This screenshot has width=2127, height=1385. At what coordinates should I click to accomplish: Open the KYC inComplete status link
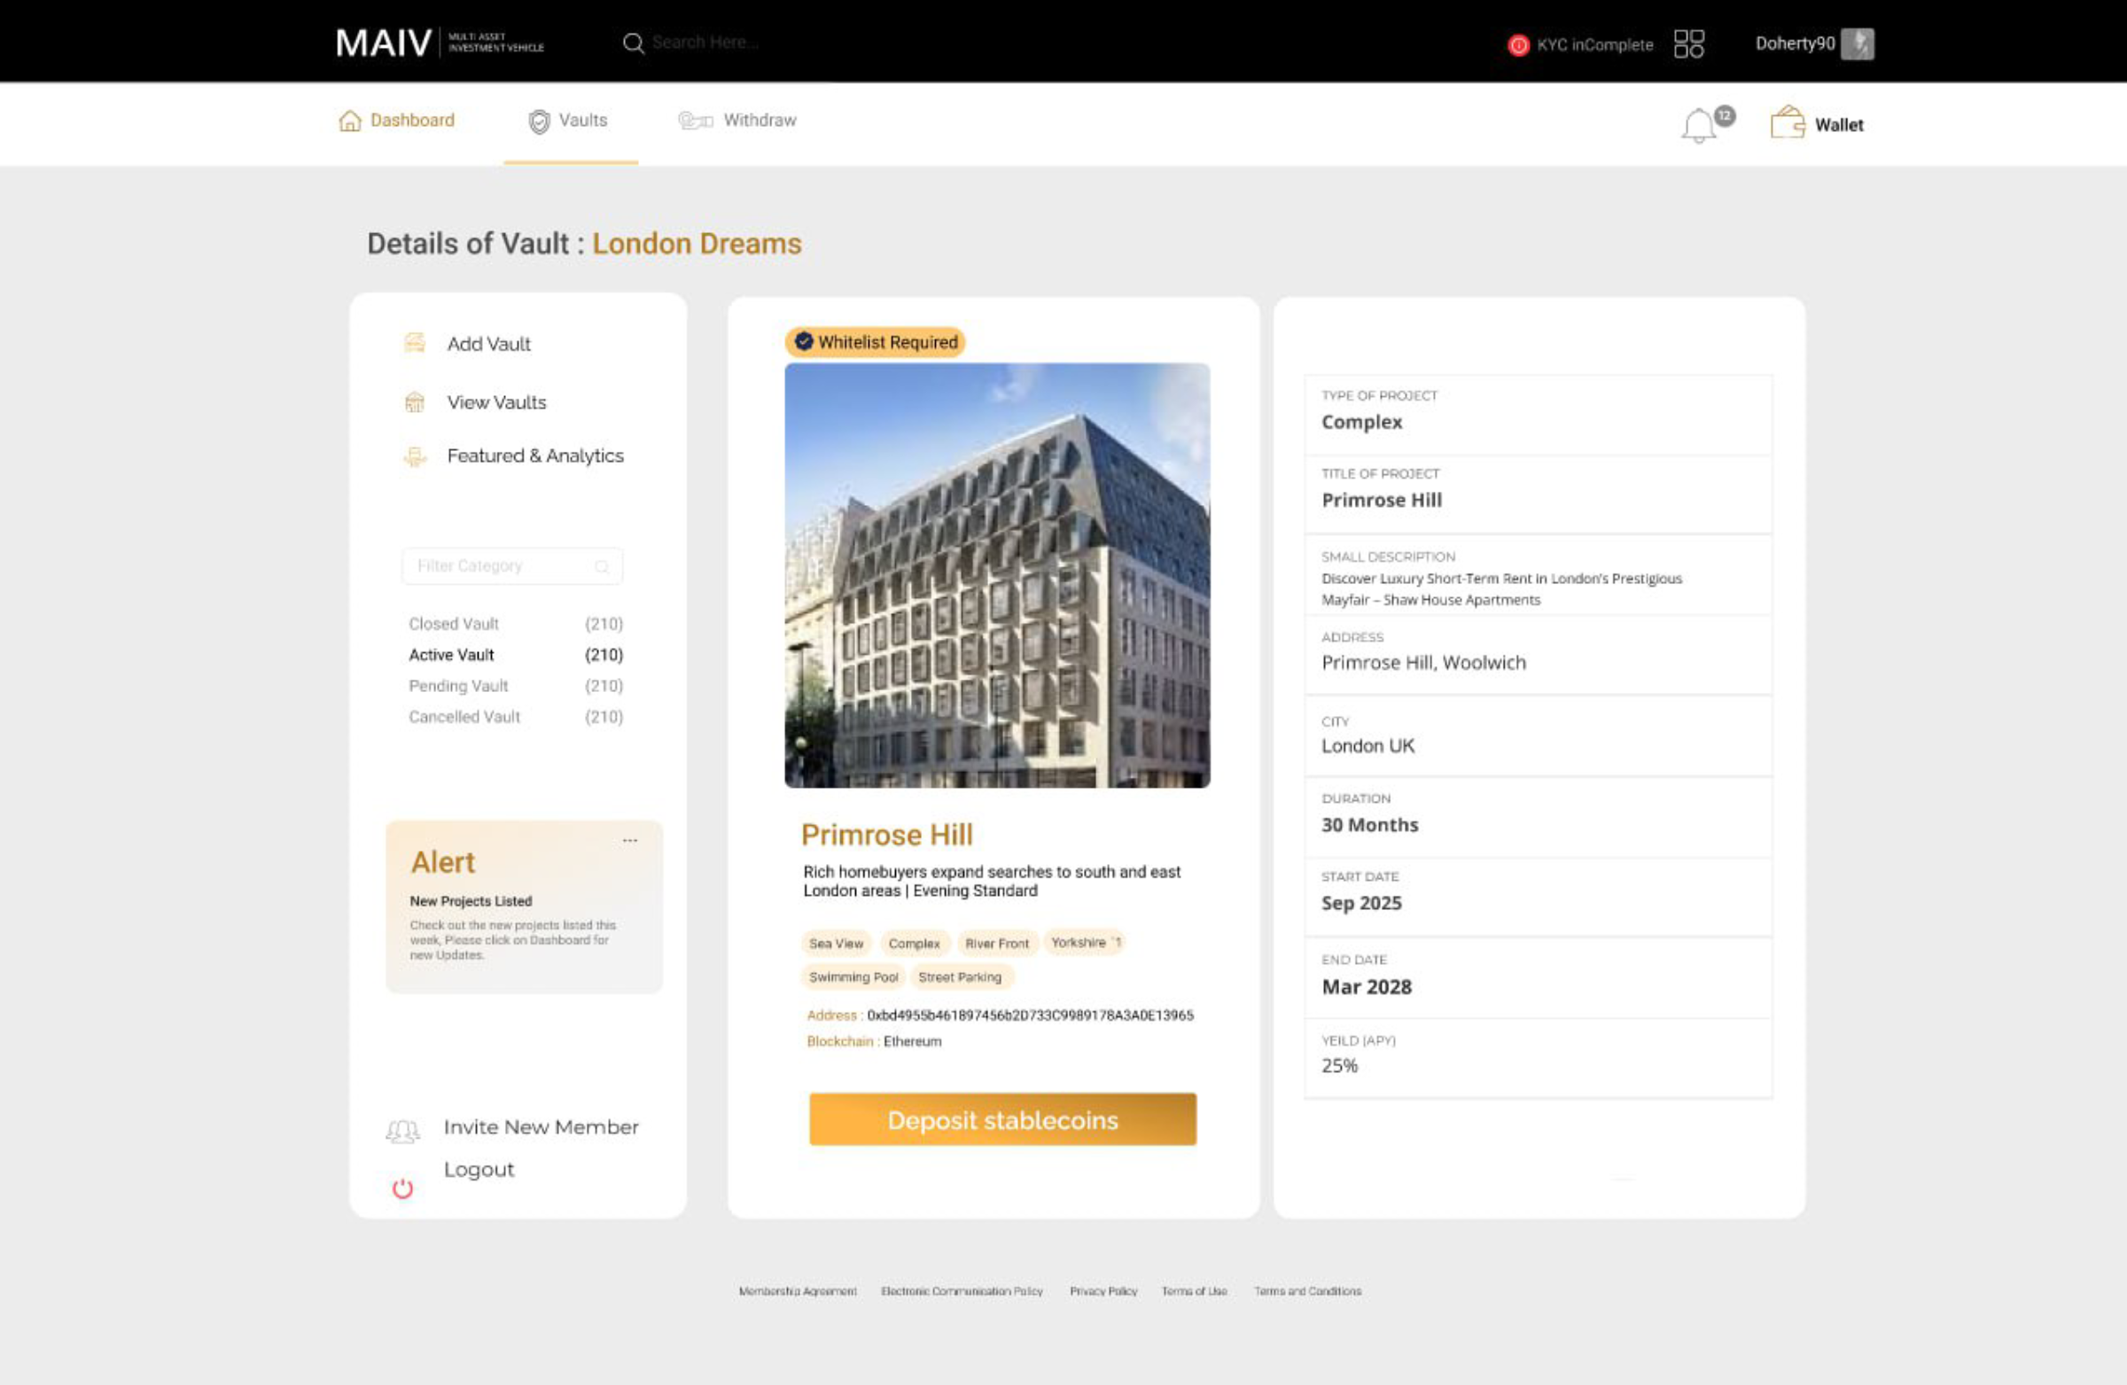pos(1594,44)
